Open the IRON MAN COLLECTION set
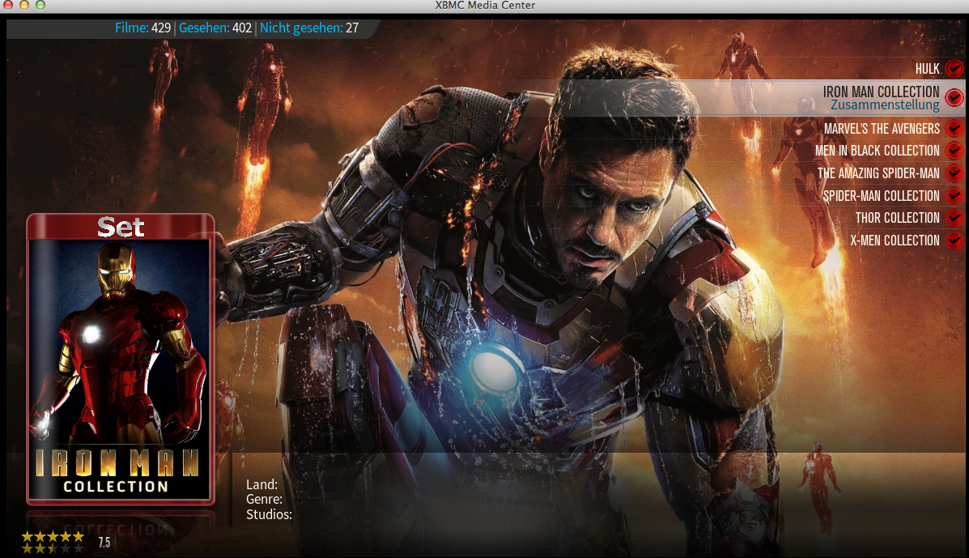 (881, 92)
